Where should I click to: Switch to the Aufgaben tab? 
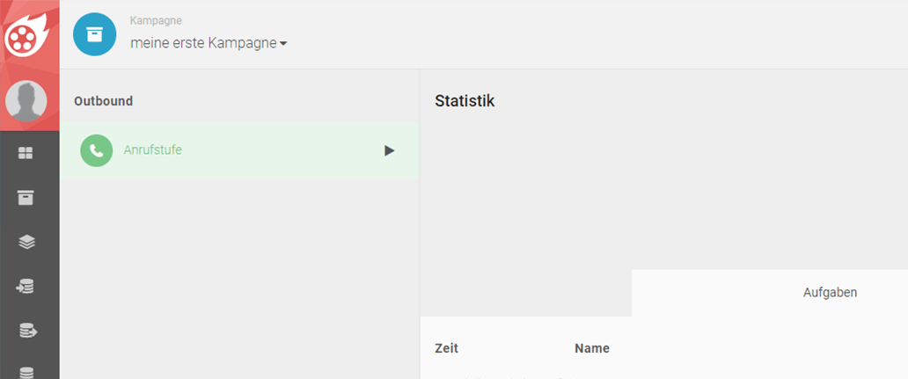click(830, 293)
